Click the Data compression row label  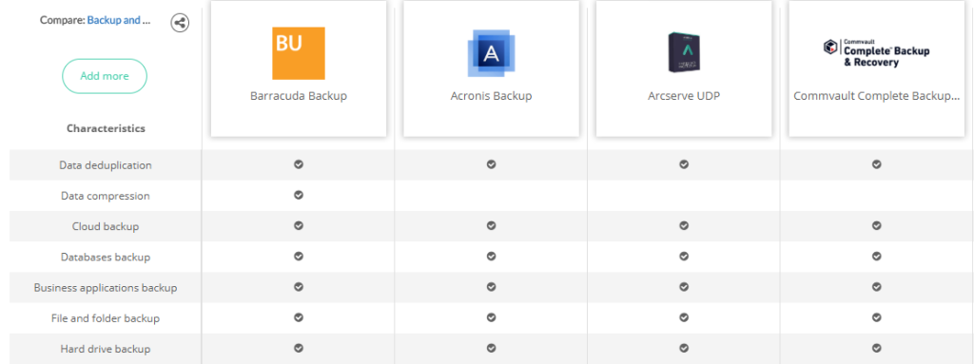[106, 196]
